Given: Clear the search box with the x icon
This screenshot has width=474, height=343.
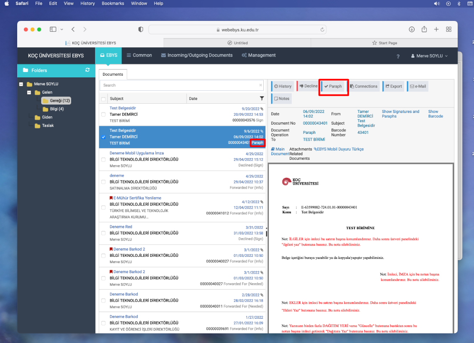Looking at the screenshot, I should click(260, 85).
